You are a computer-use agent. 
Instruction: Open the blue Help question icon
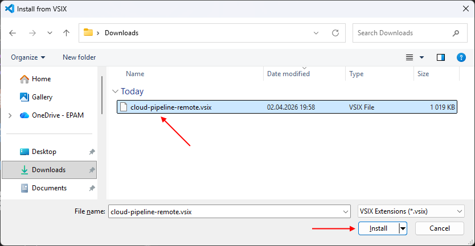pos(461,57)
